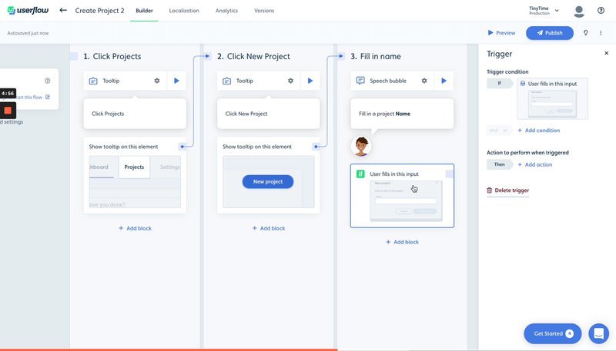
Task: Open the chat messenger icon at bottom right
Action: (598, 333)
